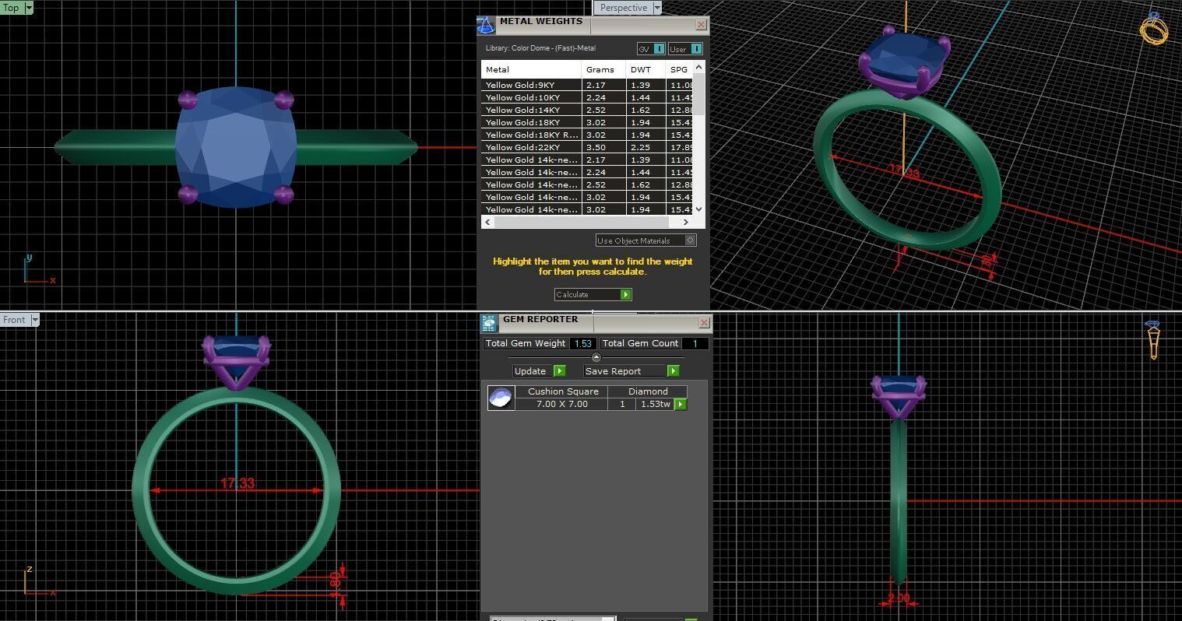Click the Grams column header
1182x621 pixels.
pyautogui.click(x=604, y=69)
